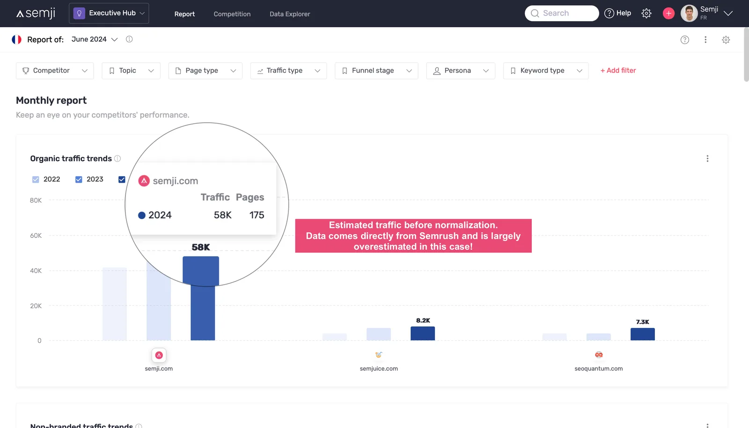The width and height of the screenshot is (749, 428).
Task: Open the Competitor filter dropdown
Action: [x=55, y=71]
